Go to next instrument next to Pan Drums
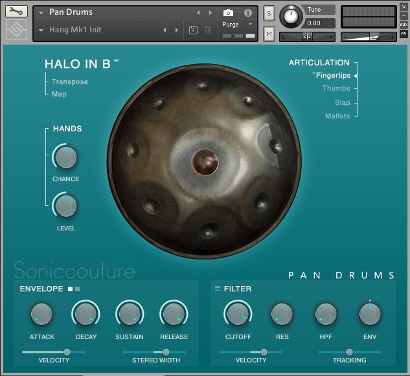This screenshot has height=376, width=410. click(x=211, y=12)
